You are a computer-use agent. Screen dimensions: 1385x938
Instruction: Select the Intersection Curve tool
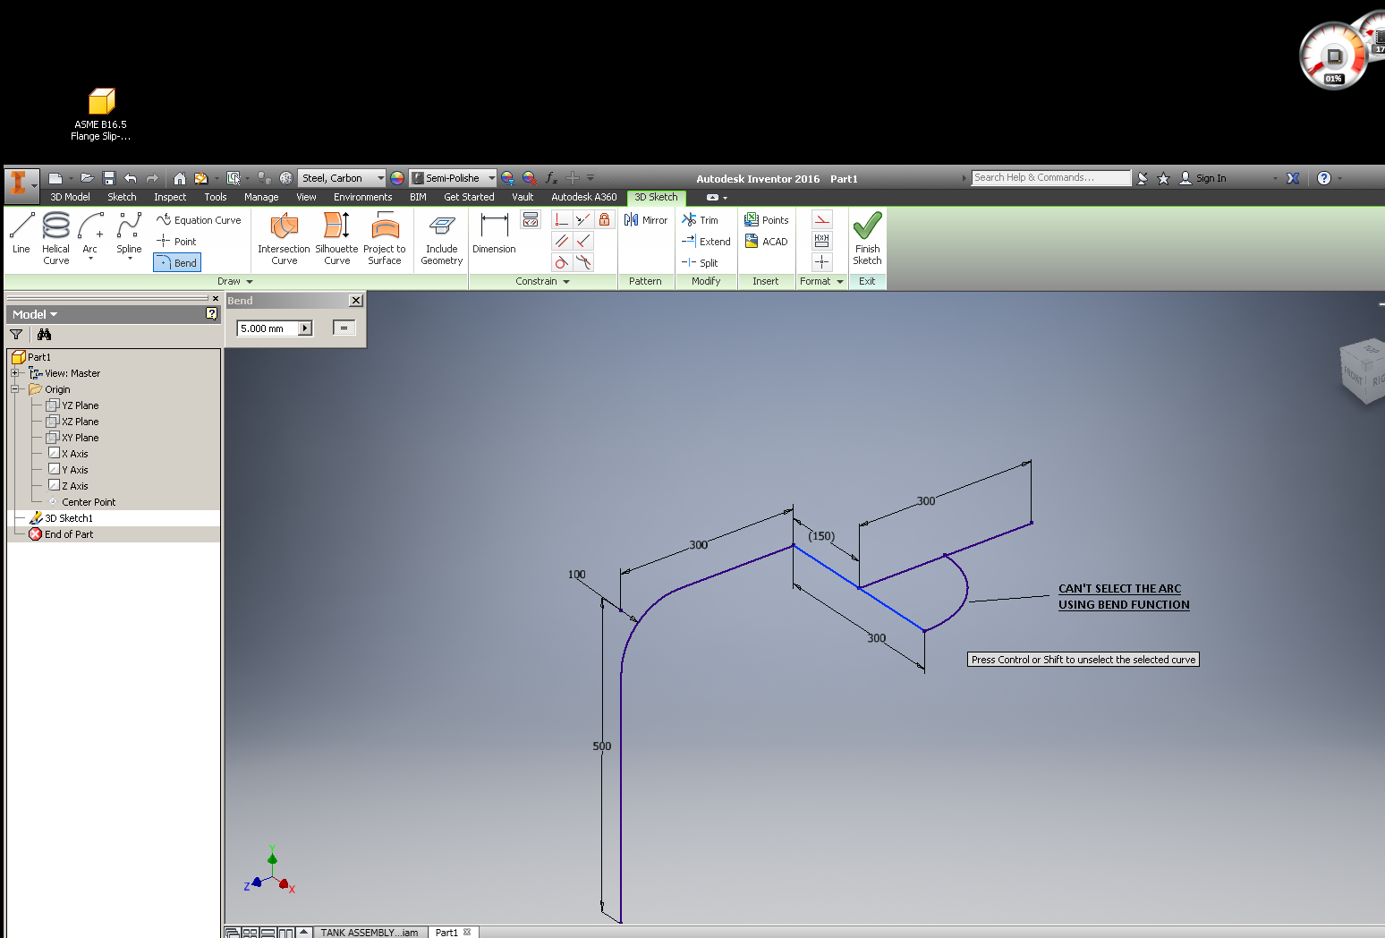tap(284, 238)
